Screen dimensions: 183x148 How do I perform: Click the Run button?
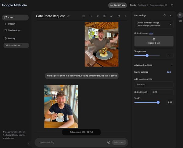coord(119,142)
